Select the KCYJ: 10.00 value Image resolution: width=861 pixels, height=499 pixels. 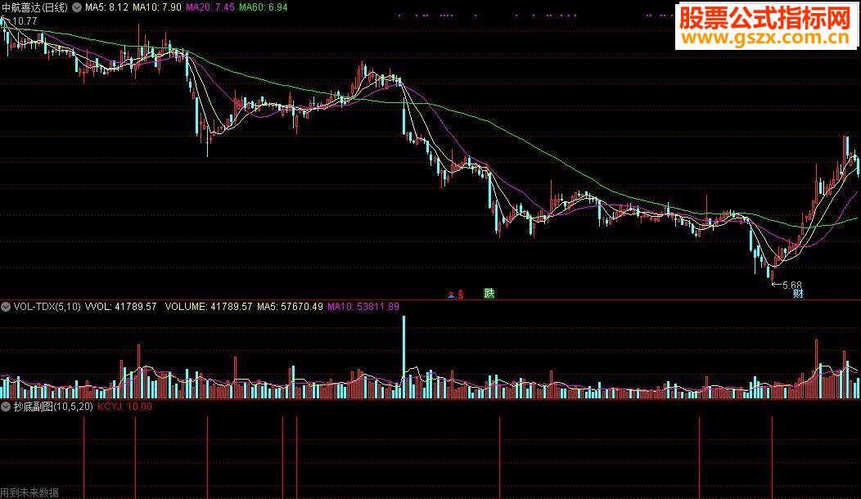pyautogui.click(x=124, y=407)
